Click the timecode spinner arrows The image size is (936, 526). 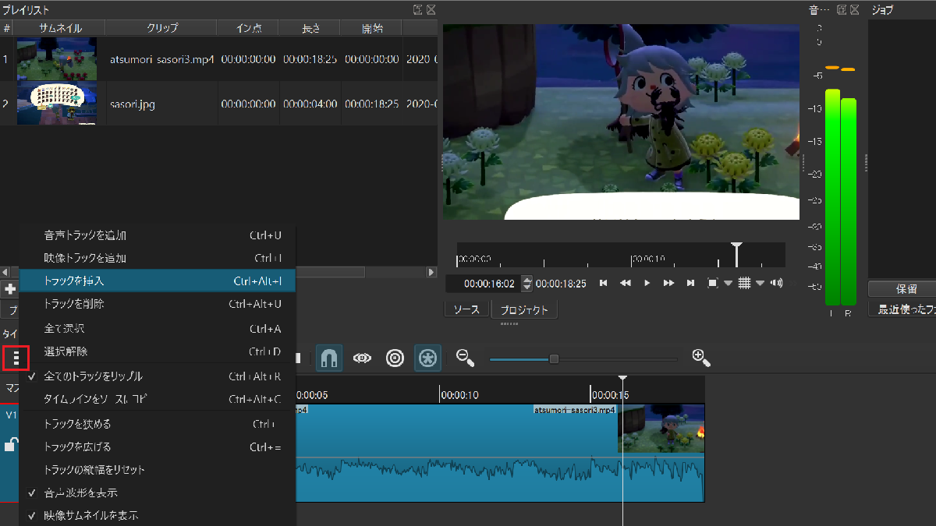coord(527,284)
